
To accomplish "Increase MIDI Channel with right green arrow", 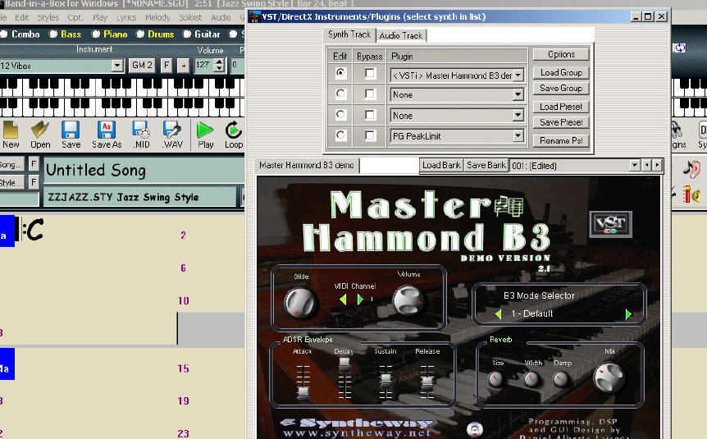I will (x=360, y=300).
